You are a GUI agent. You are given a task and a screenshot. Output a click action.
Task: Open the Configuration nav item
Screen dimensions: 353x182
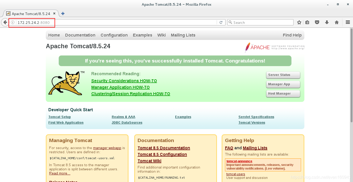[x=114, y=35]
